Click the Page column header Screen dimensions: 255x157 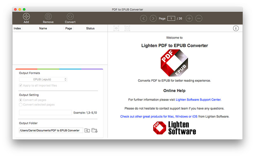[x=69, y=28]
